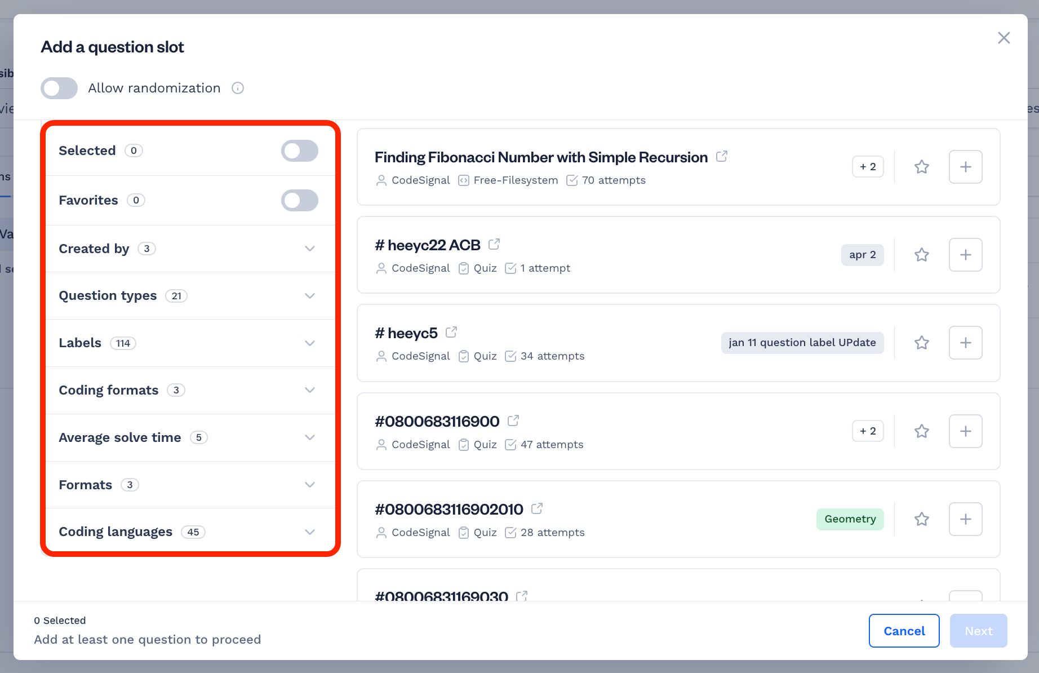1039x673 pixels.
Task: Turn on the Favorites filter switch
Action: (x=300, y=200)
